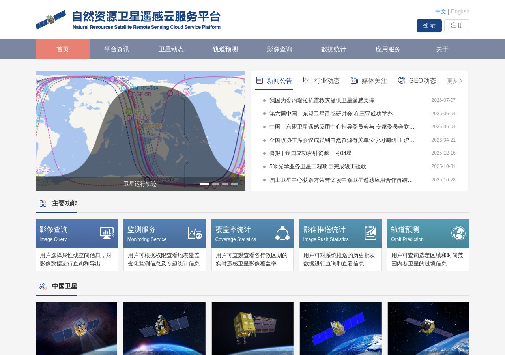This screenshot has width=505, height=355.
Task: Go to 首页 in navigation bar
Action: tap(63, 49)
